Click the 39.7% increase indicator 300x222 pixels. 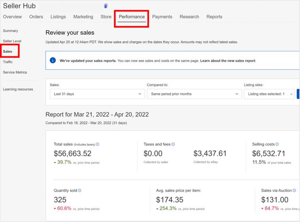click(x=62, y=162)
